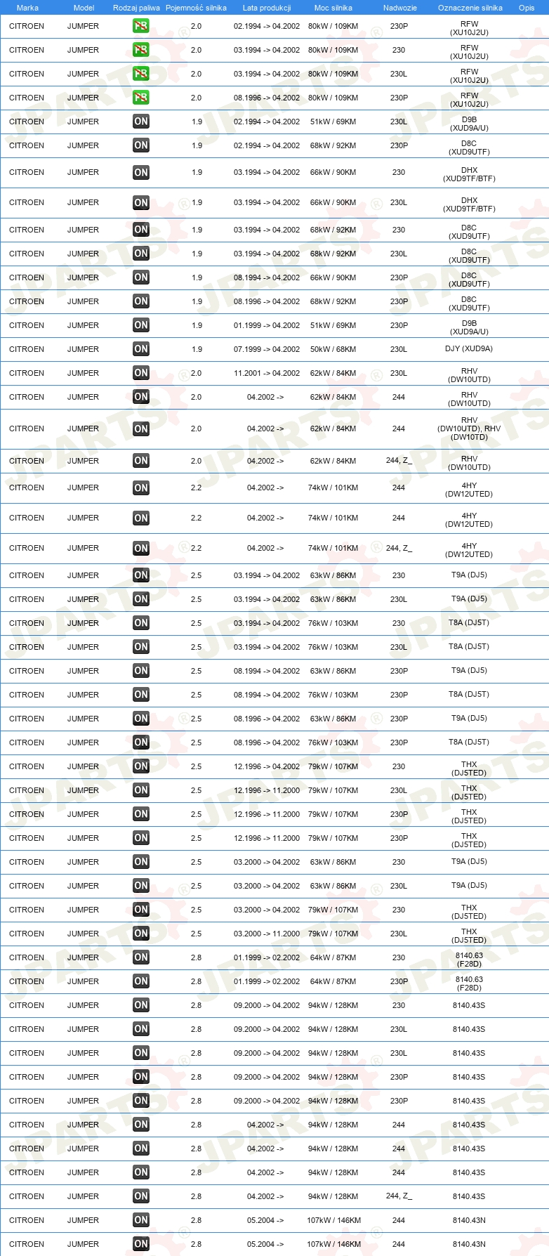Click the ON icon in the 09.2000 8140.43S 230 row

pos(141,1005)
